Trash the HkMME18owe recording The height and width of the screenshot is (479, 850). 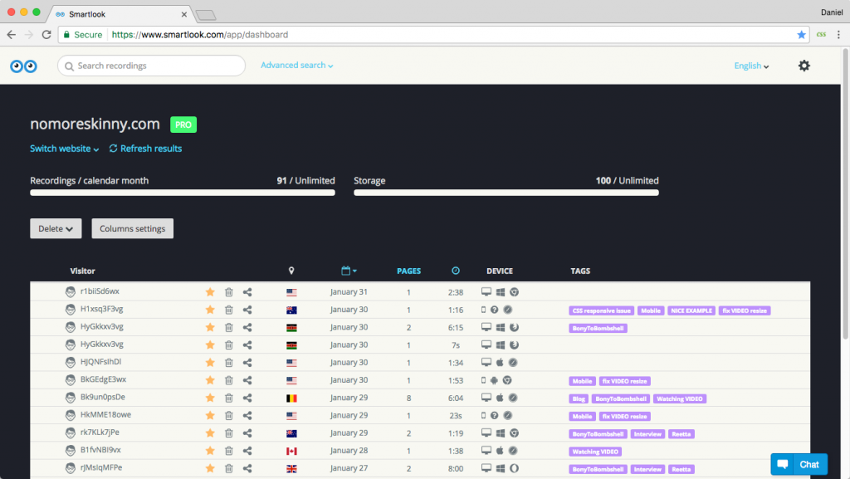pyautogui.click(x=229, y=416)
